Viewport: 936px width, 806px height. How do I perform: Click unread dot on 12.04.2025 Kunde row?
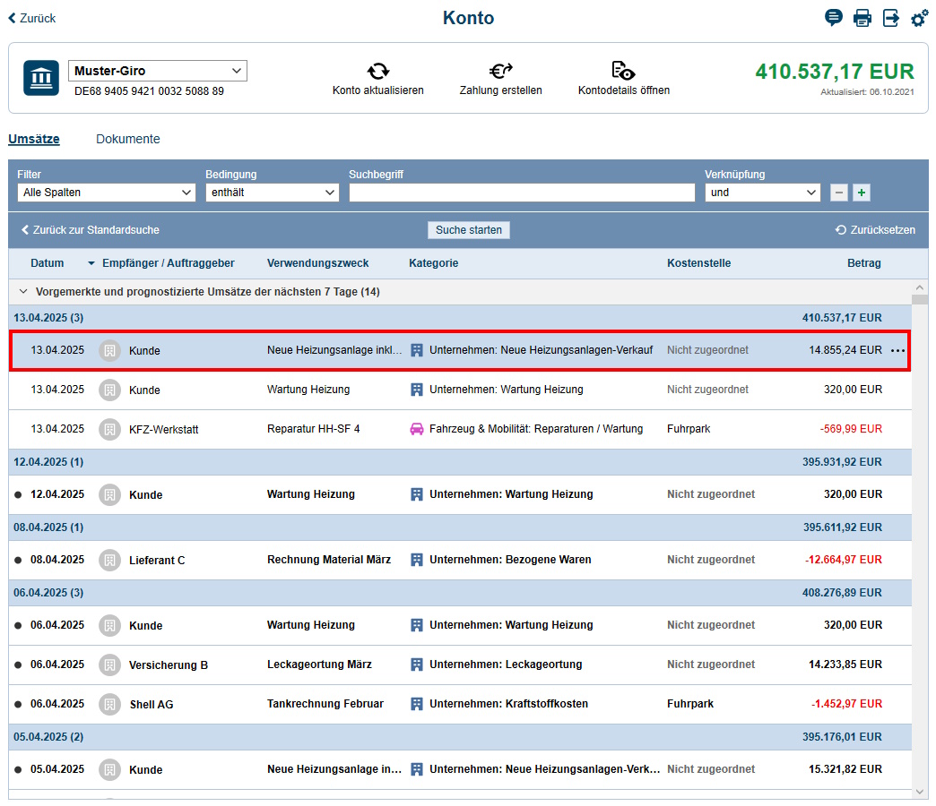click(18, 494)
